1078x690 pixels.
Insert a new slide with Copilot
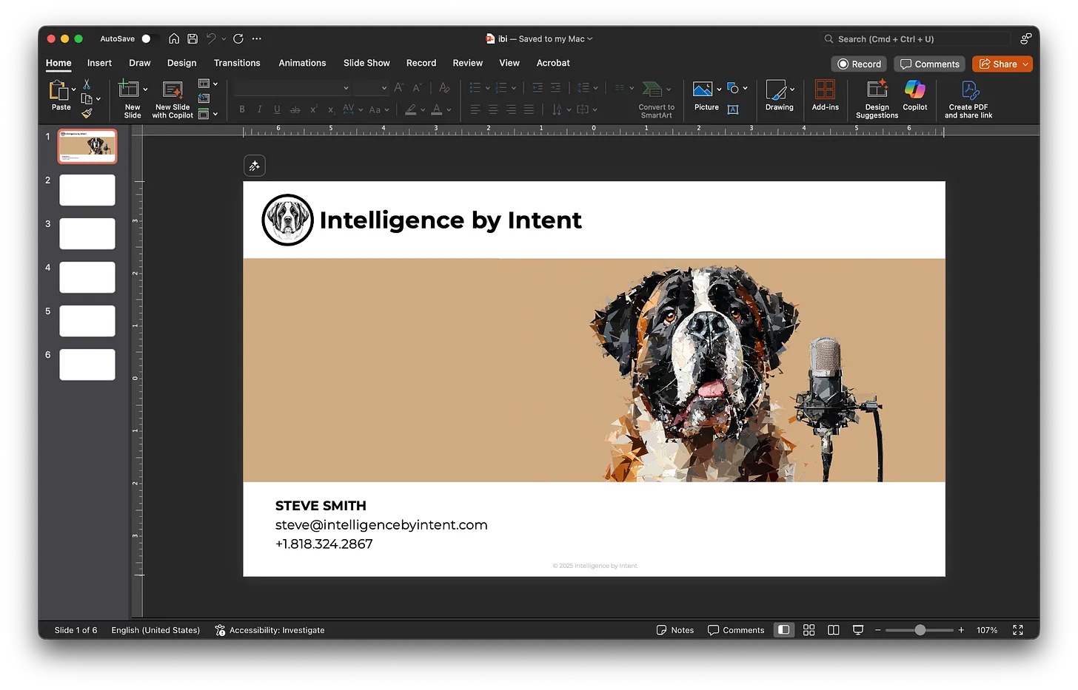click(173, 90)
